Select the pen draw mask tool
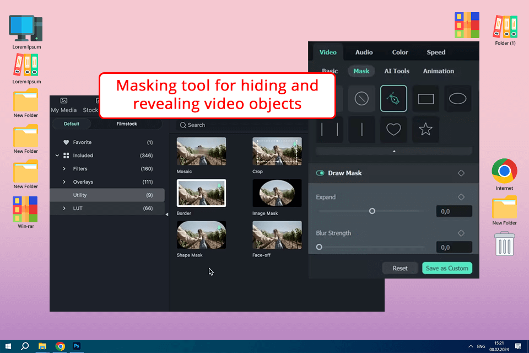This screenshot has height=353, width=529. [x=393, y=99]
